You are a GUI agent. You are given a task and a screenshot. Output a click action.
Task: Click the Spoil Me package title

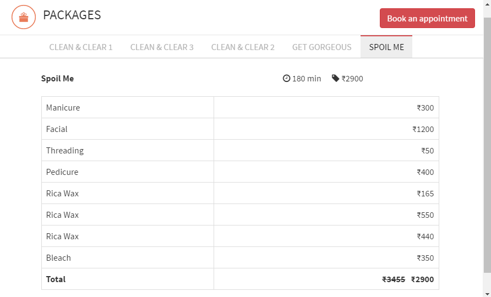57,79
